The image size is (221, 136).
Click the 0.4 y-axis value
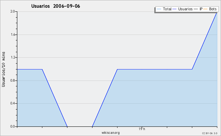(x=13, y=103)
